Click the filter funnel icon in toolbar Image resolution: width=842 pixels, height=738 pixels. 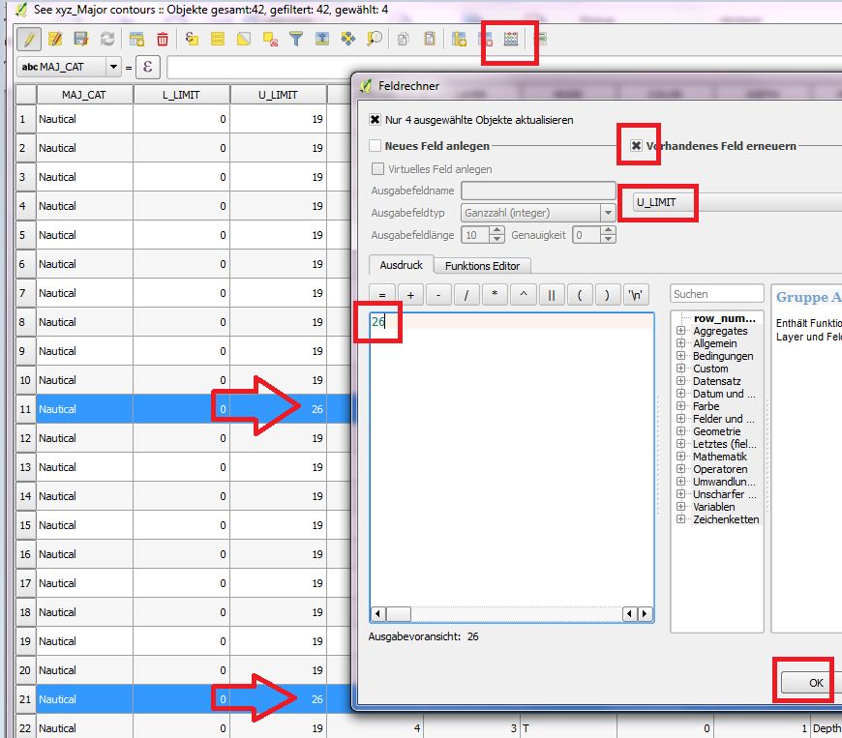click(x=296, y=39)
